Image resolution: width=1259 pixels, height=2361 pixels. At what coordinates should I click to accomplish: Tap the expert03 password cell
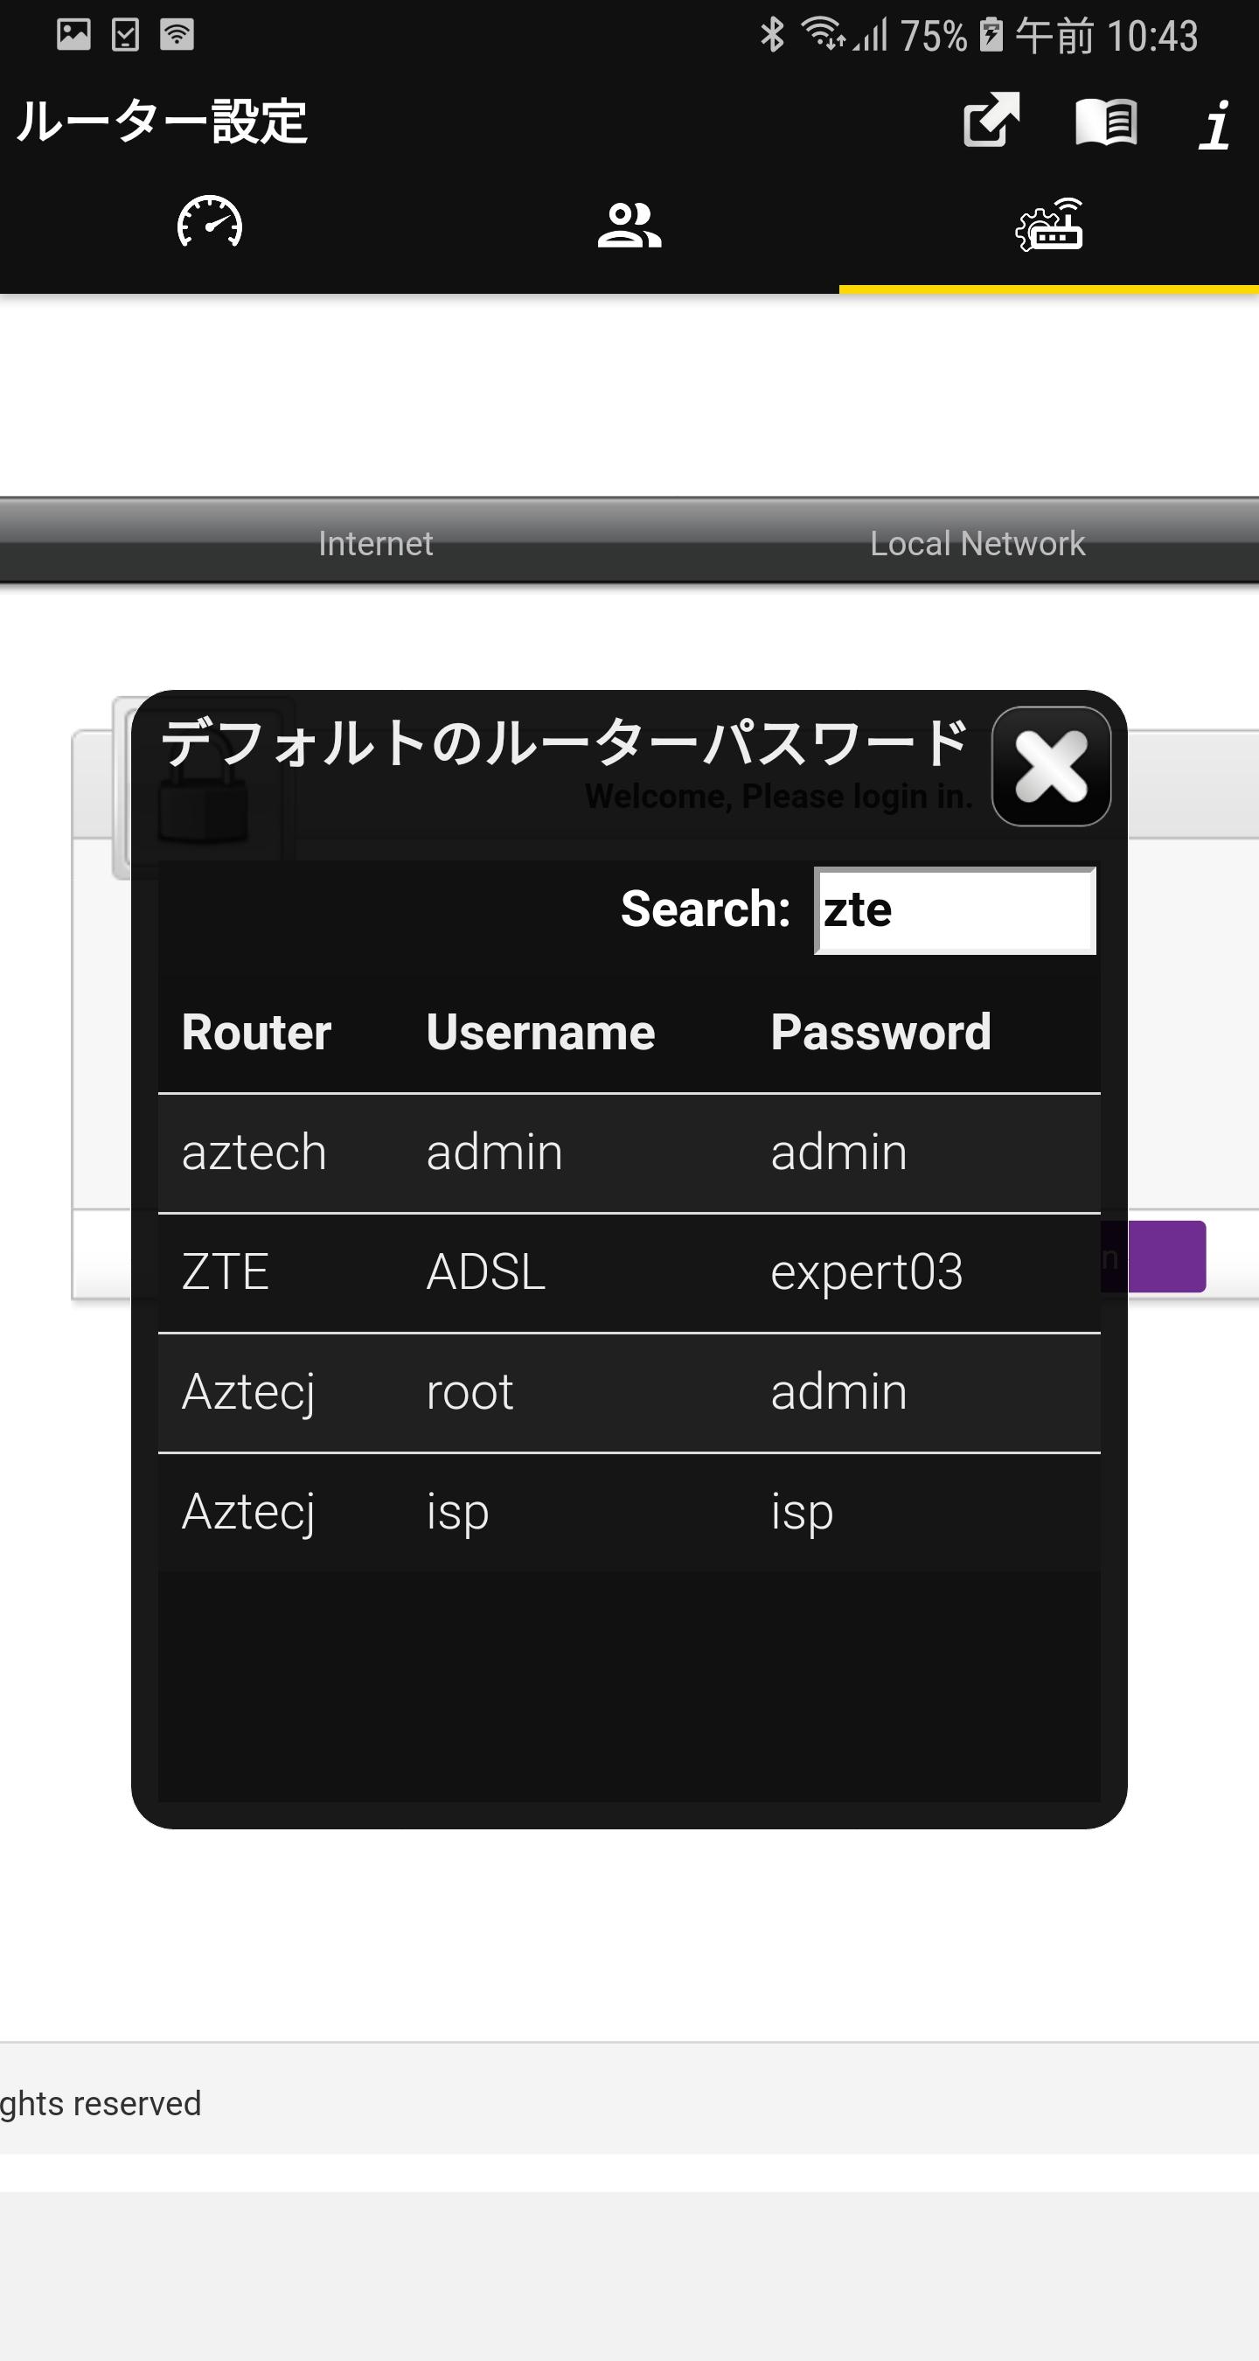click(x=866, y=1272)
